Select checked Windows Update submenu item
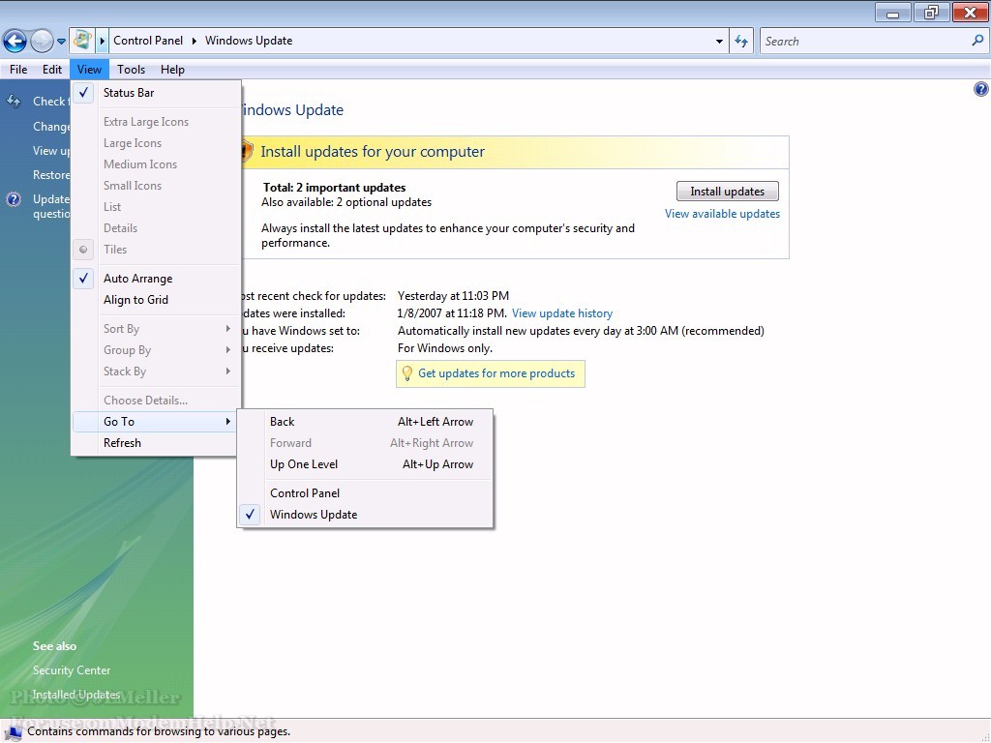 [365, 515]
